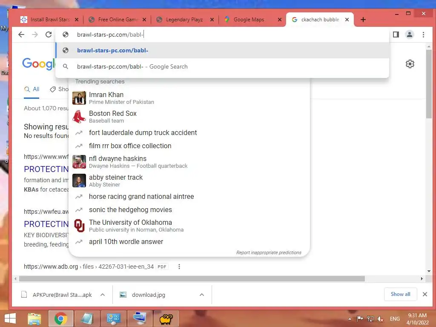Viewport: 436px width, 327px height.
Task: Go back to previous page in Chrome
Action: click(21, 34)
